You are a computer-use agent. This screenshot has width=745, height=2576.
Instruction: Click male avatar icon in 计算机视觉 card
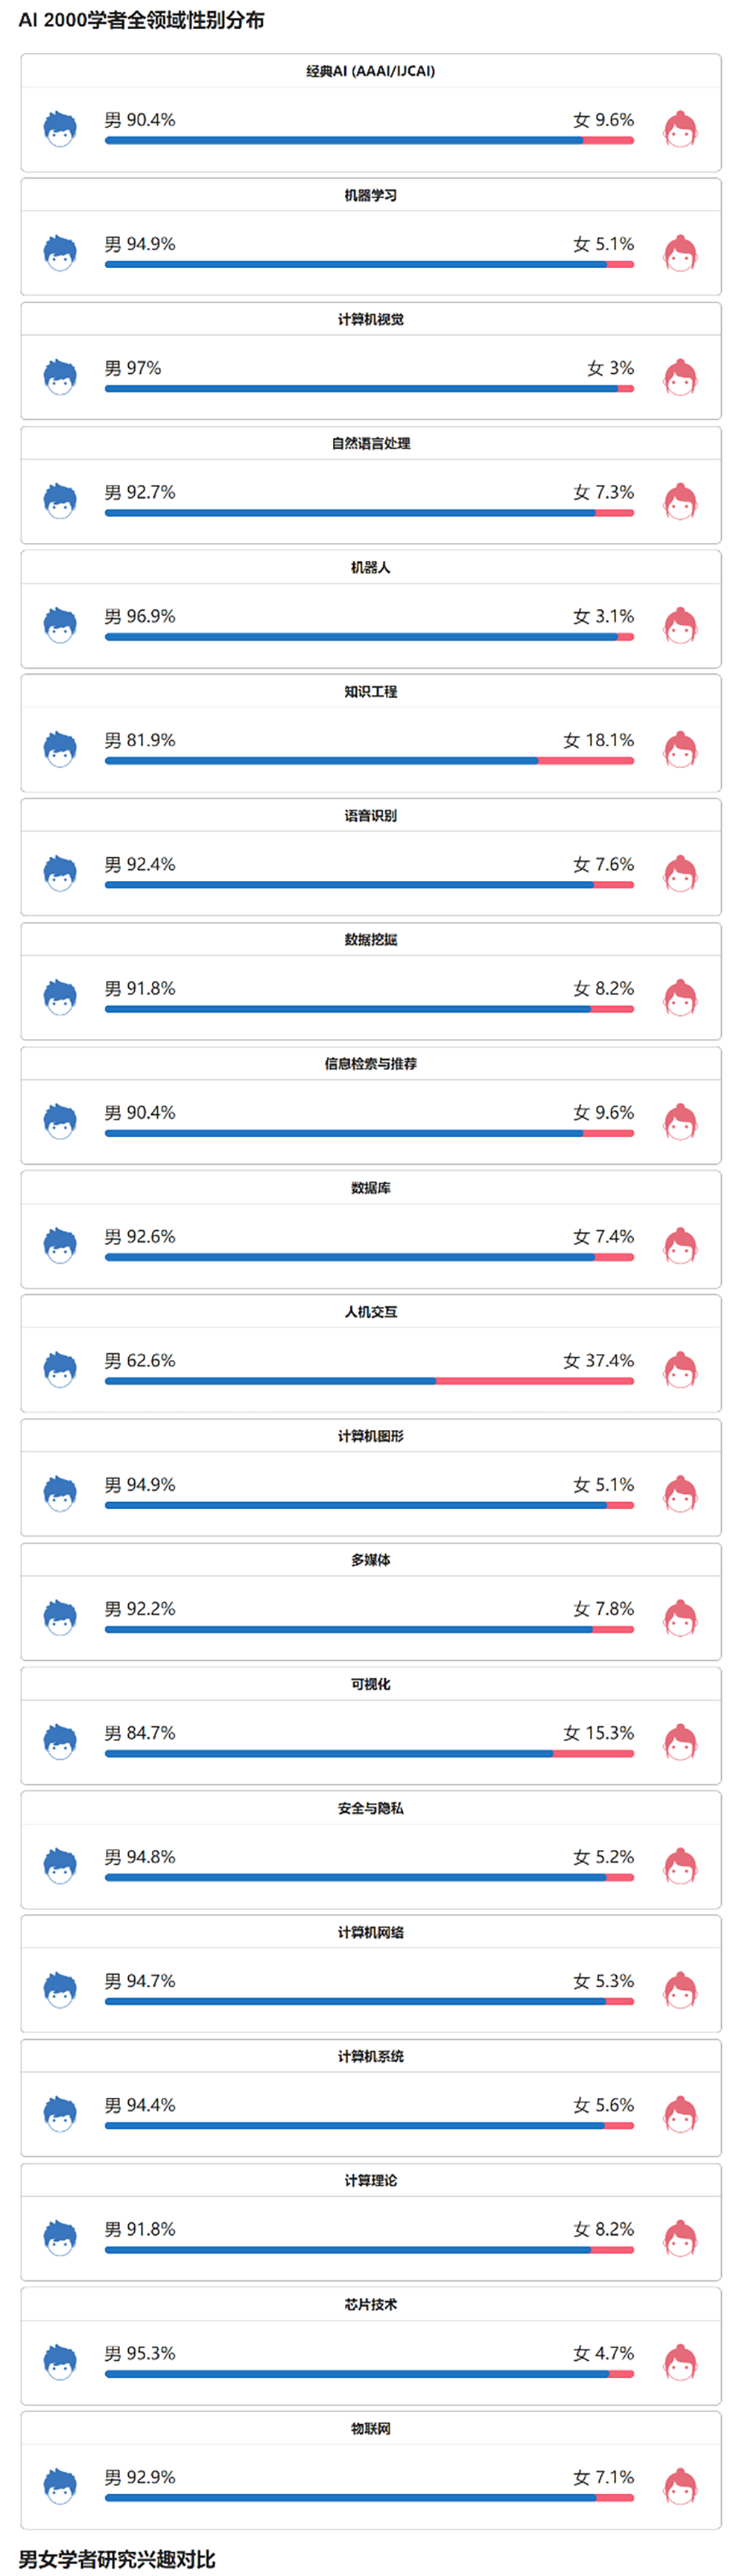click(60, 378)
